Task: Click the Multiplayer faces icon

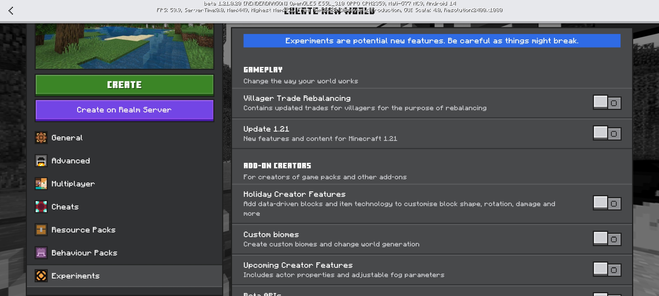Action: pos(41,184)
